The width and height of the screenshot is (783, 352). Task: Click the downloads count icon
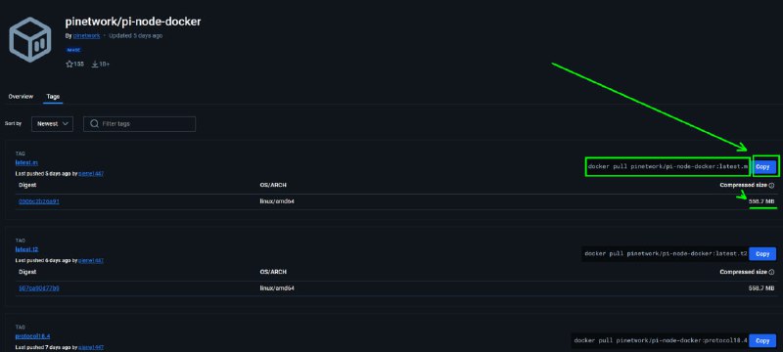[95, 65]
